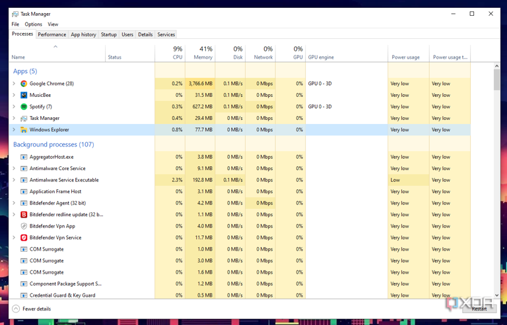Click the Task Manager process row icon

point(24,119)
